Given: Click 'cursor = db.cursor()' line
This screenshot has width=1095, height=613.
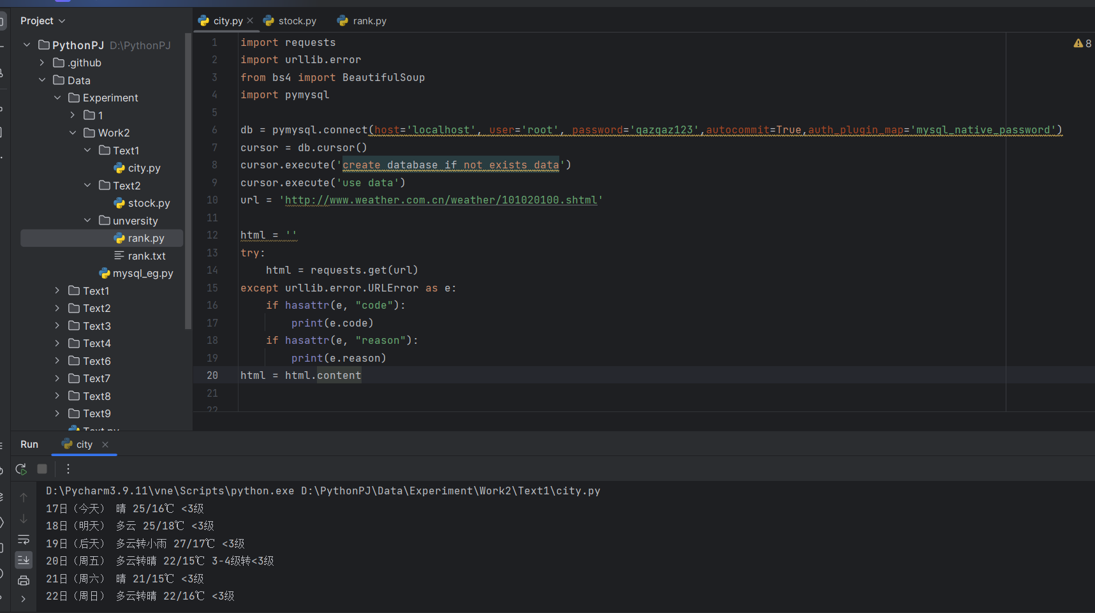Looking at the screenshot, I should (x=304, y=148).
